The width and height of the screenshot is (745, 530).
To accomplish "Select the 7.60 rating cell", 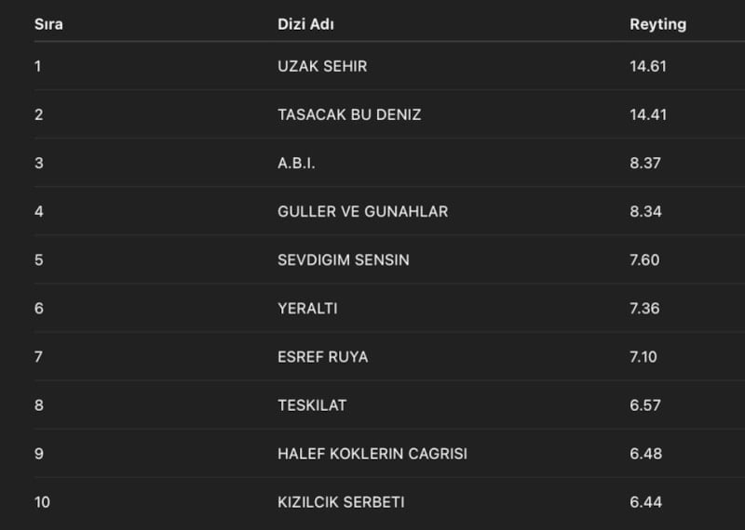I will pos(644,259).
